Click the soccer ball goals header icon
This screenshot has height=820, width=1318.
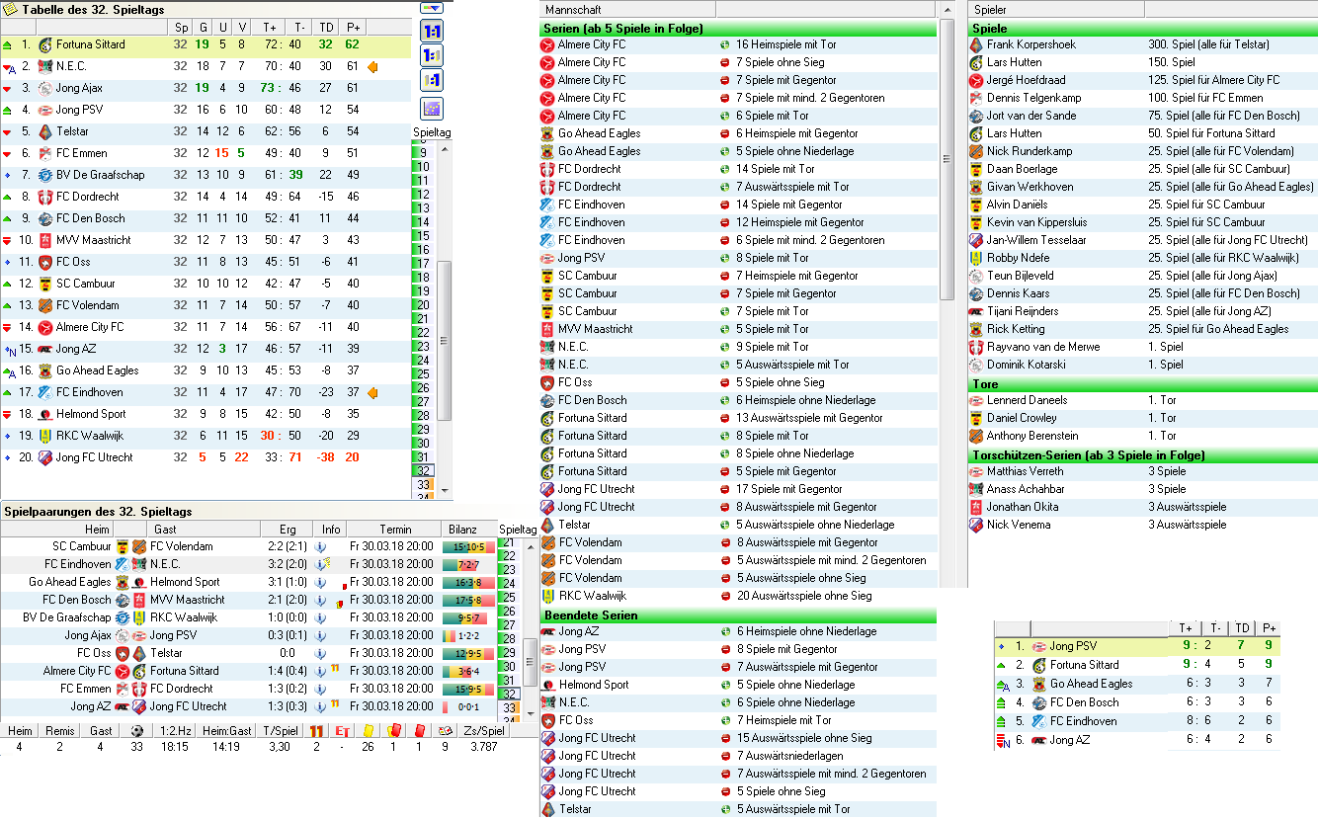pyautogui.click(x=136, y=731)
